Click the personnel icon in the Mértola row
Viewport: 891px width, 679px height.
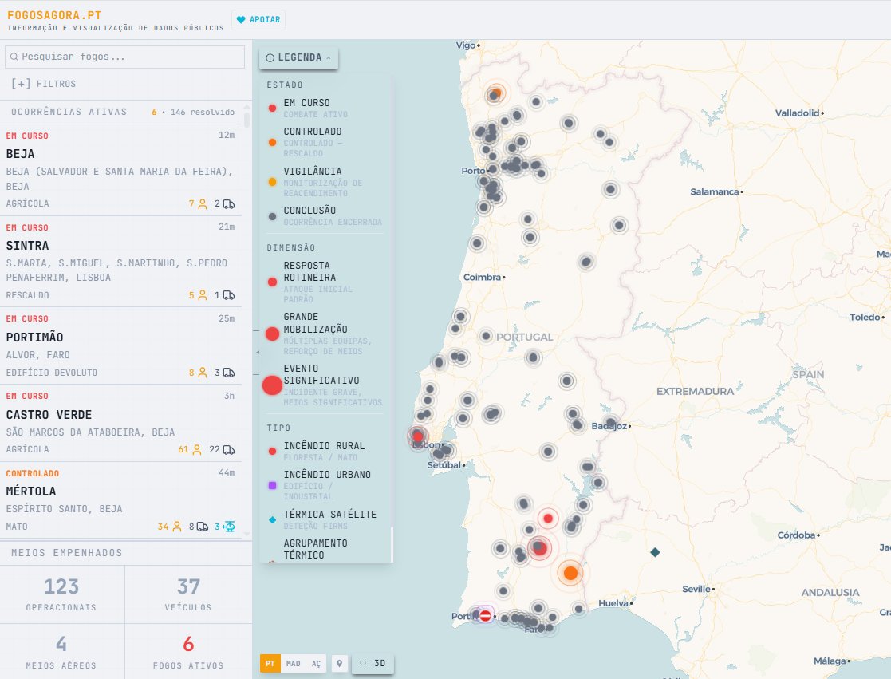click(x=177, y=527)
